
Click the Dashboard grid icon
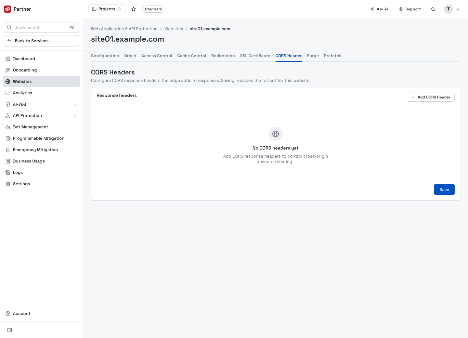(8, 59)
